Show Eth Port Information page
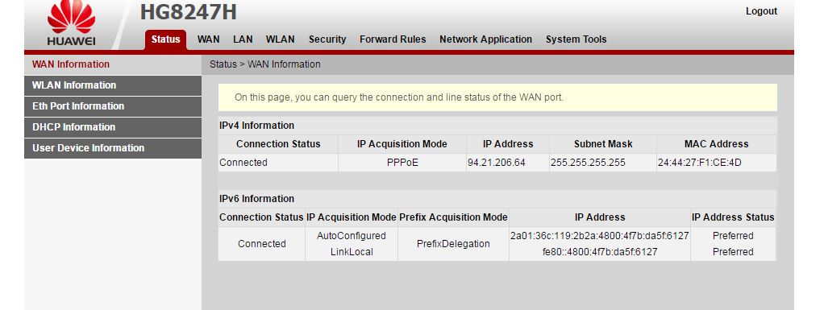Image resolution: width=824 pixels, height=310 pixels. click(113, 106)
